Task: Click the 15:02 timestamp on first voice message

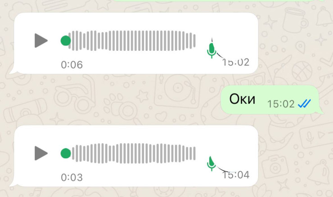Action: pos(236,62)
